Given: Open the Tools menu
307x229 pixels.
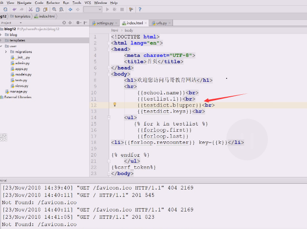Looking at the screenshot, I should point(77,3).
